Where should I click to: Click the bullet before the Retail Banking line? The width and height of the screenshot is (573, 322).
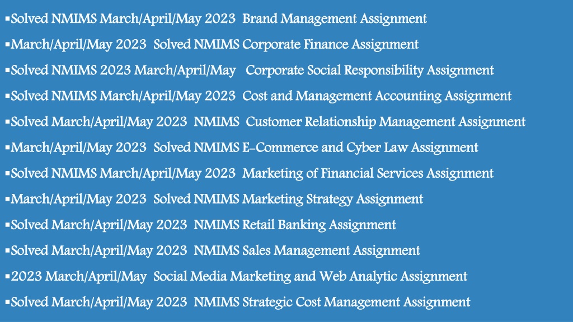(x=7, y=224)
